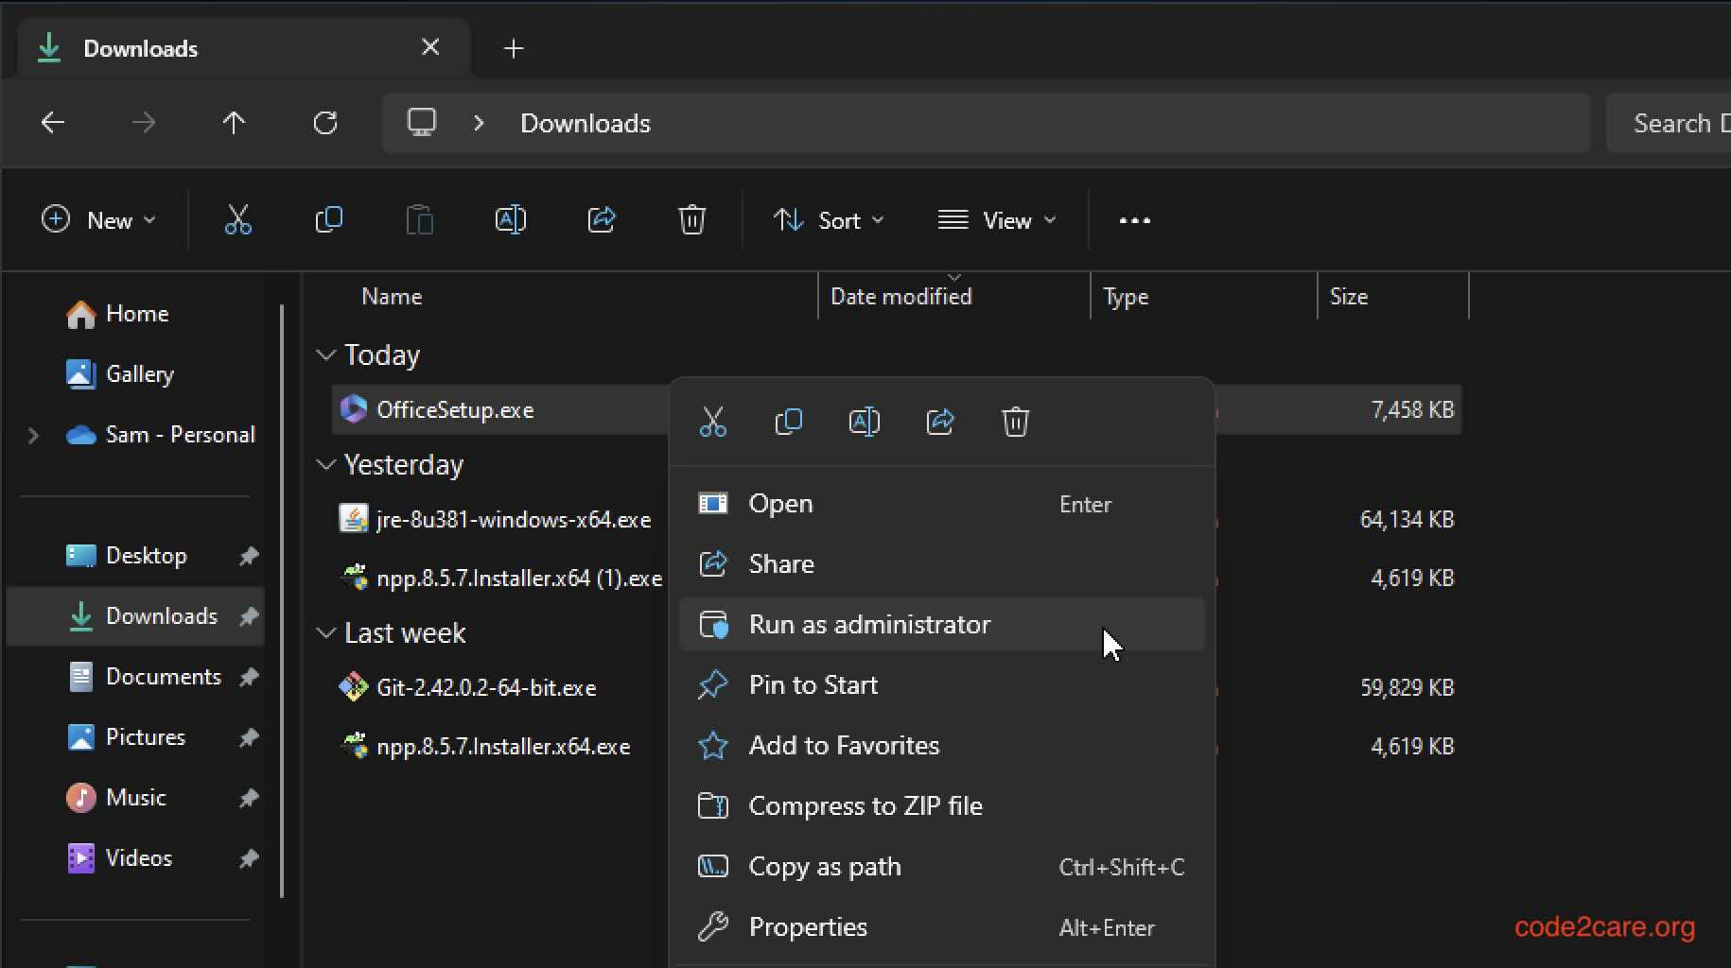Go up one folder level

tap(234, 123)
